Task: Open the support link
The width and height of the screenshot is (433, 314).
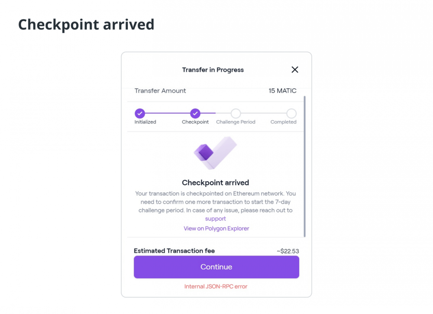Action: tap(215, 218)
